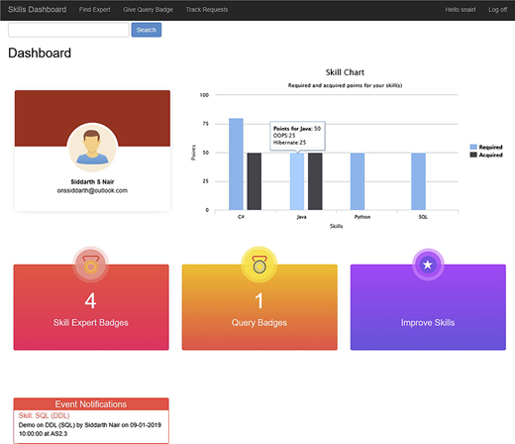Click the Hello snair! user link
Viewport: 515px width, 444px height.
coord(461,10)
